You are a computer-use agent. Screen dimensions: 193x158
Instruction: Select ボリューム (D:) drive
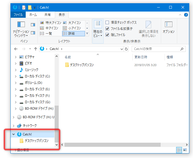[x=33, y=83]
